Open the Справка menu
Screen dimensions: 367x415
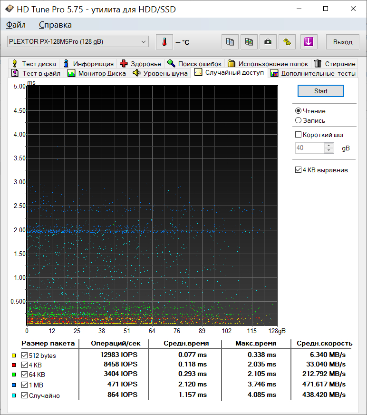55,25
